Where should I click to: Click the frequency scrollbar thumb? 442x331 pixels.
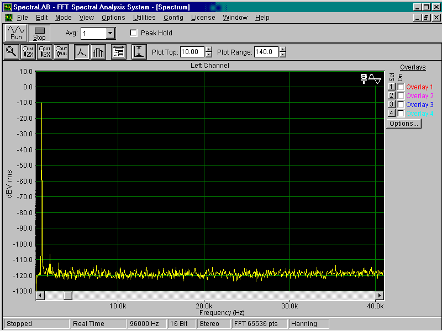coord(67,296)
